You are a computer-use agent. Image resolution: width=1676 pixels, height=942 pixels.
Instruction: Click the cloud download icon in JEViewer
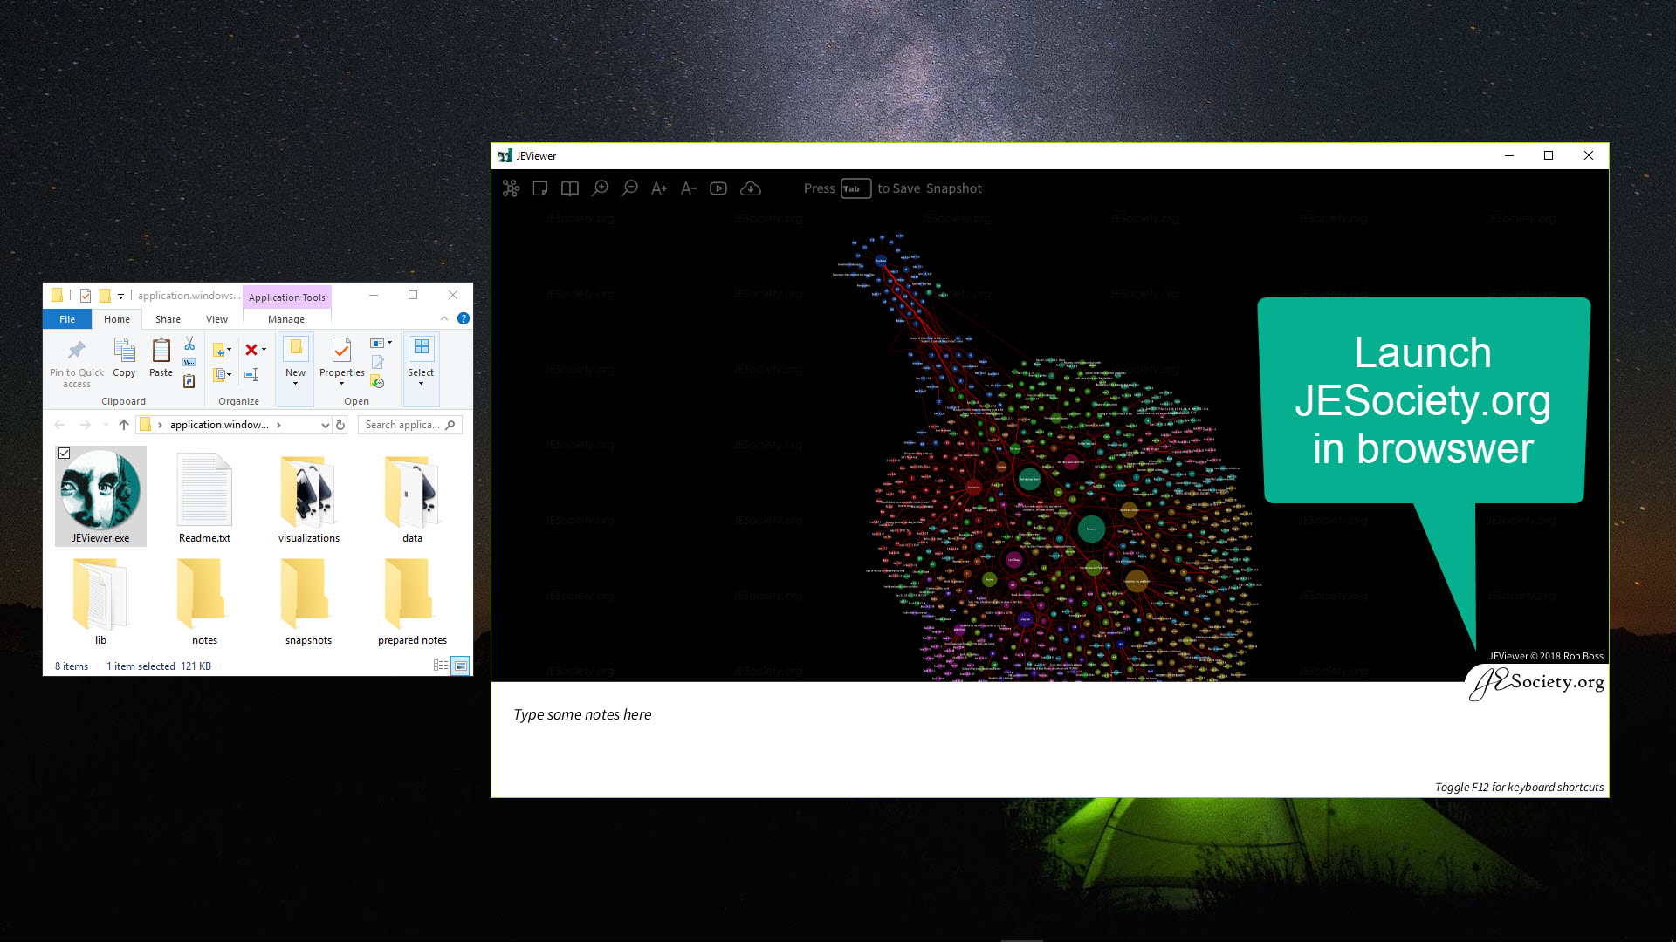[x=751, y=188]
